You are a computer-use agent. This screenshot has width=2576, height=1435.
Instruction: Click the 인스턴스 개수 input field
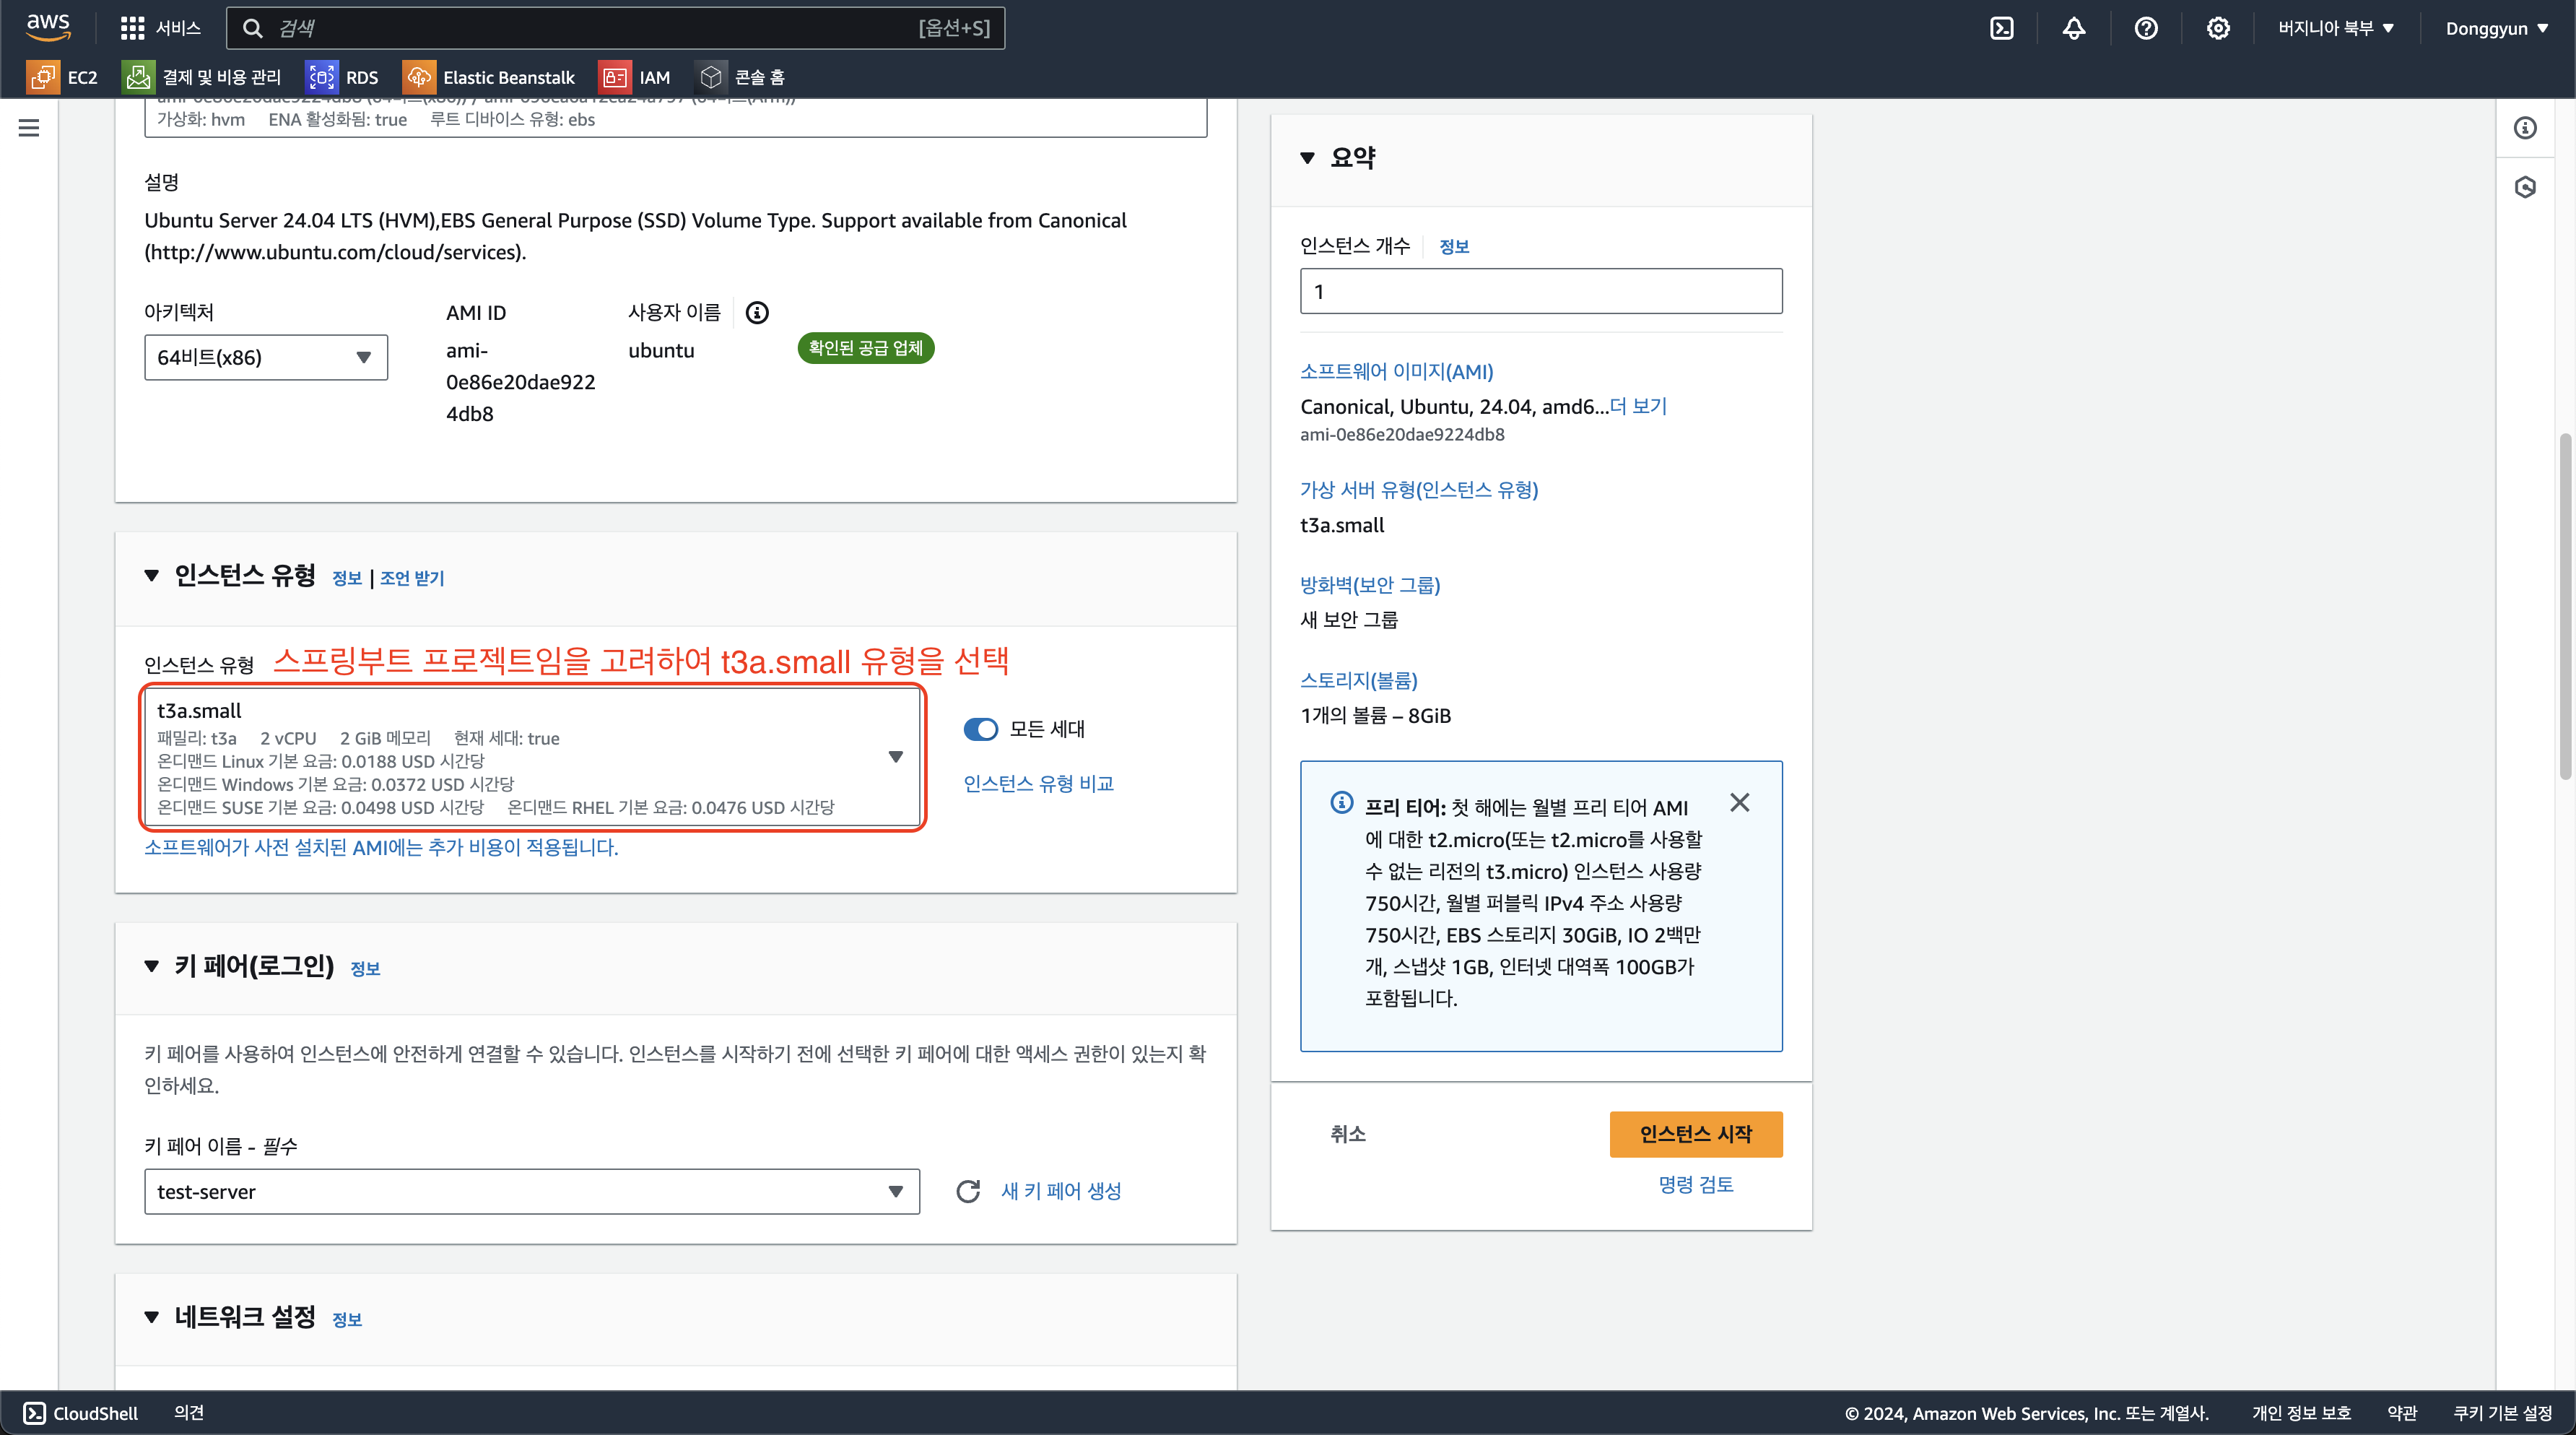pos(1540,291)
